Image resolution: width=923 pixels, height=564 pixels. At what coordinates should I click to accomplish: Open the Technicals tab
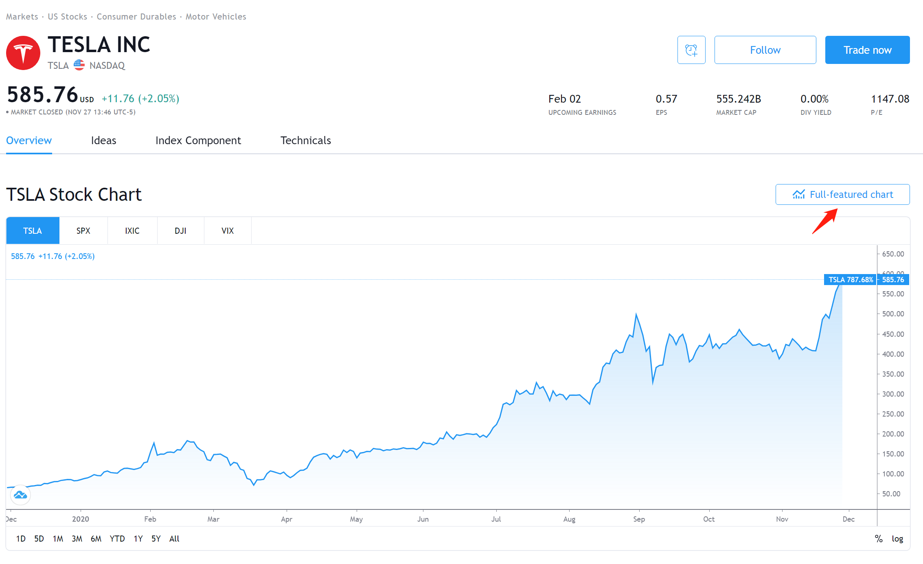click(x=305, y=140)
